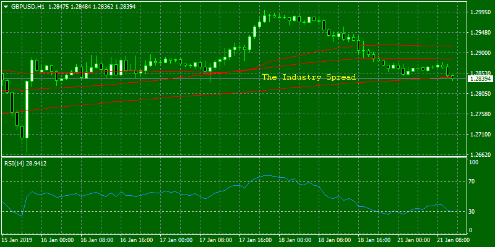The image size is (495, 247).
Task: Select the yellow "The Industry Spread" text label
Action: coord(309,77)
